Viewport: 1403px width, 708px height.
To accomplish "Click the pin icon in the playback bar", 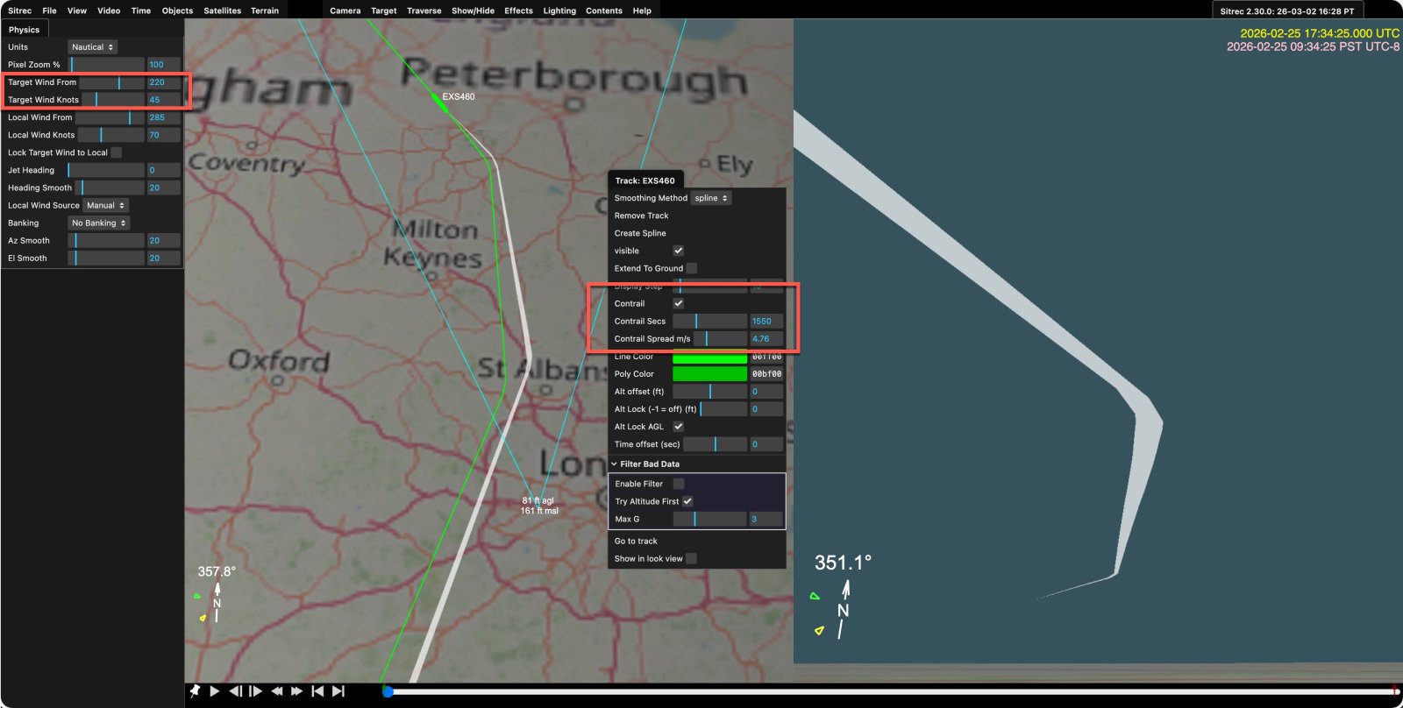I will tap(195, 691).
